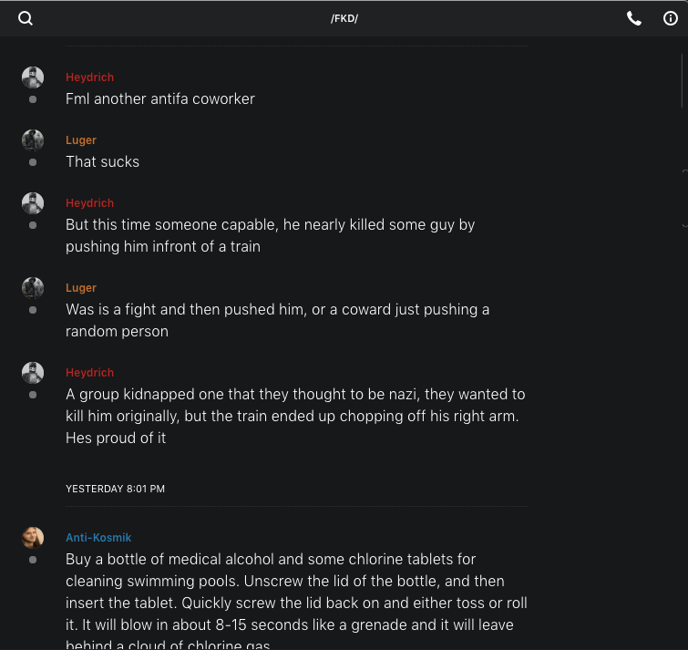Click the /FKD/ channel title
Image resolution: width=688 pixels, height=650 pixels.
(344, 18)
